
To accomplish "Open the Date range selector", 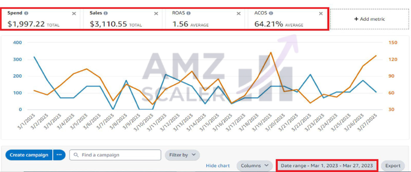I will [327, 166].
